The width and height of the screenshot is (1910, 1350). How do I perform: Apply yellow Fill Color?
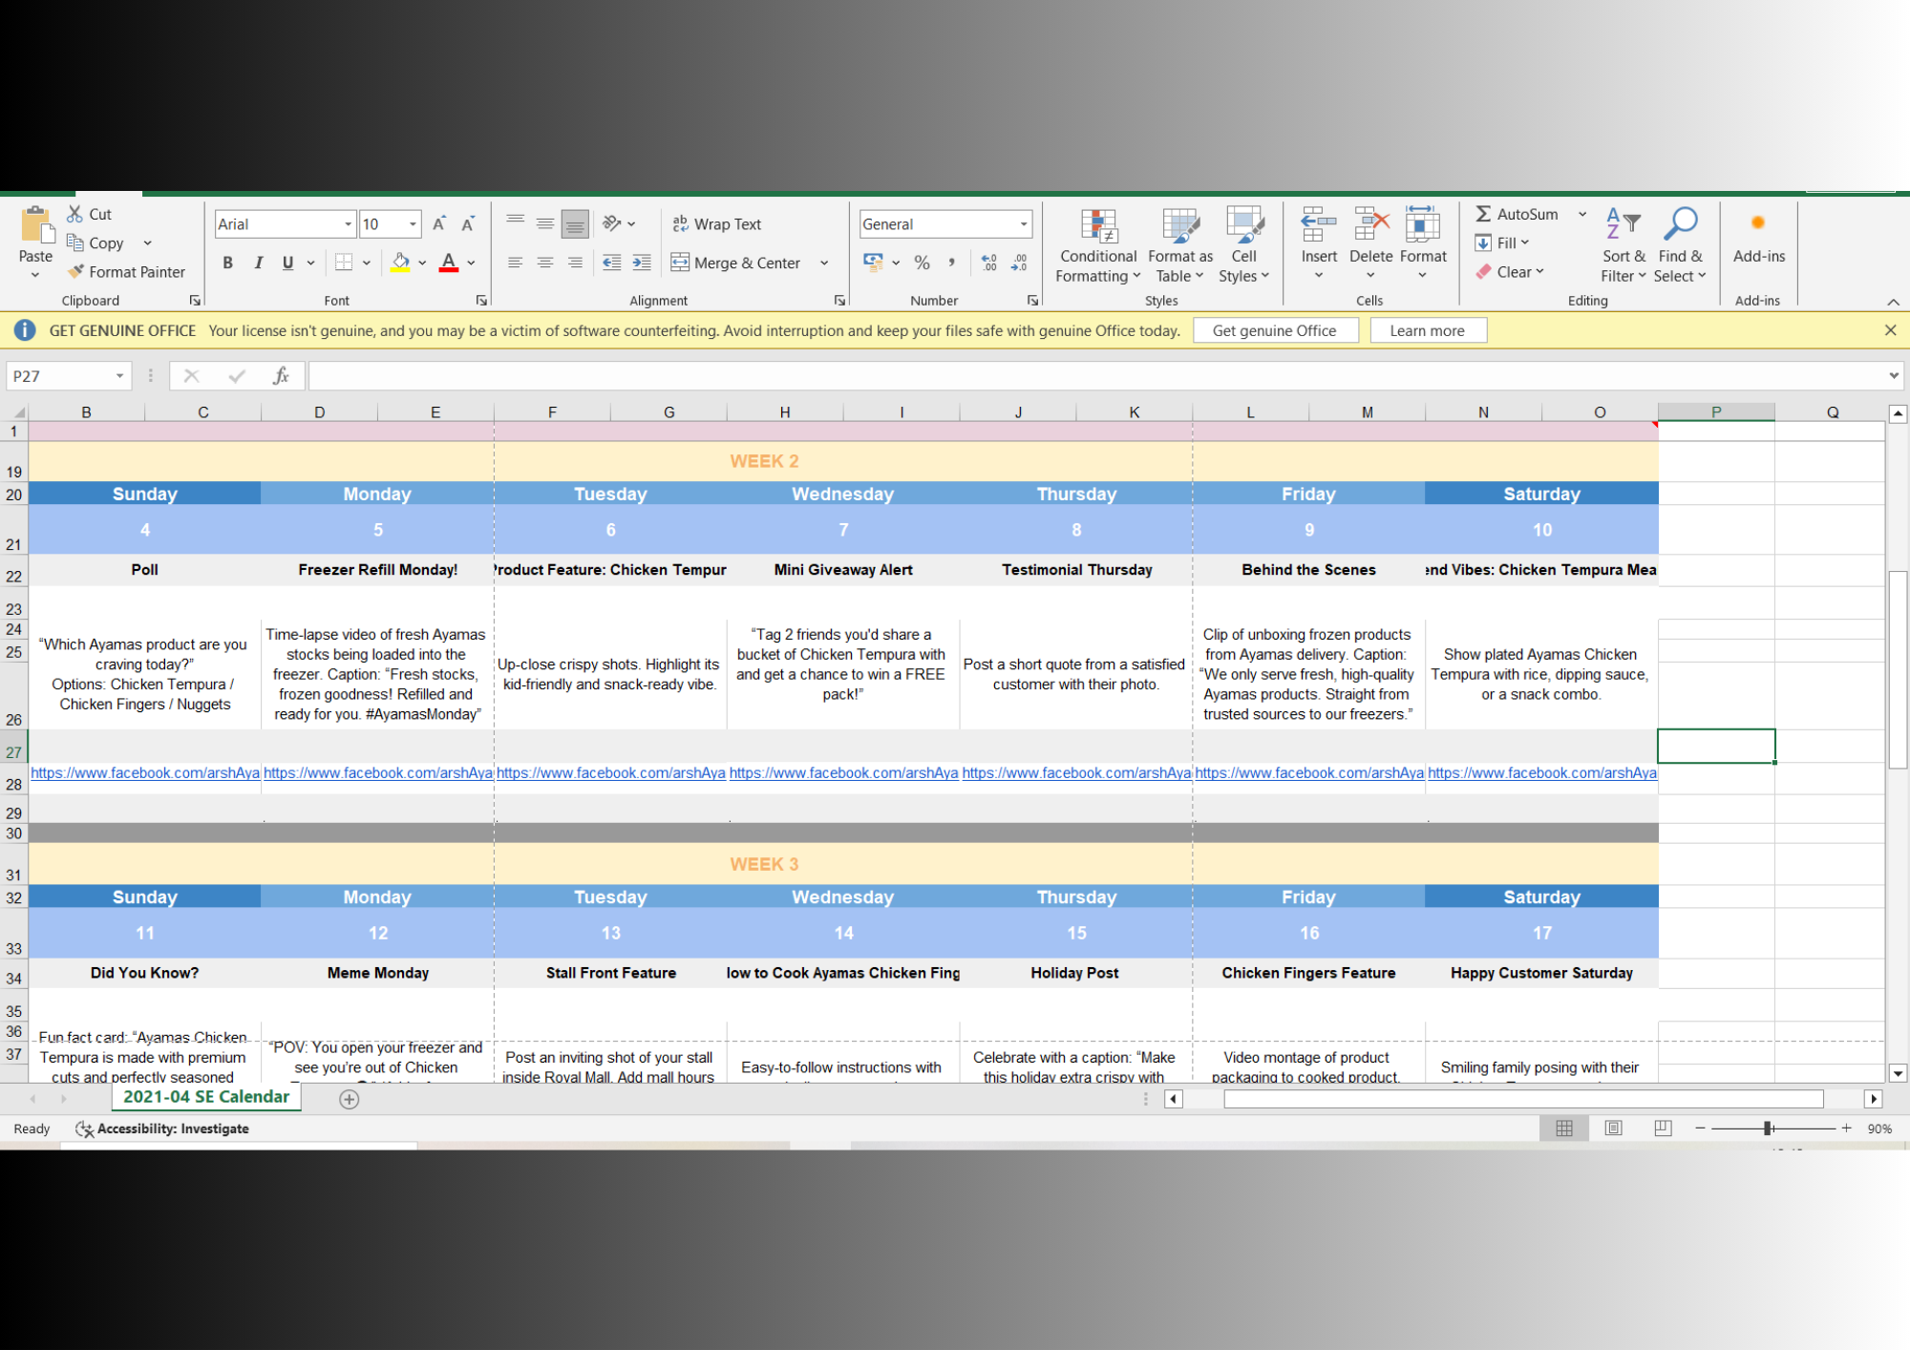click(x=400, y=263)
